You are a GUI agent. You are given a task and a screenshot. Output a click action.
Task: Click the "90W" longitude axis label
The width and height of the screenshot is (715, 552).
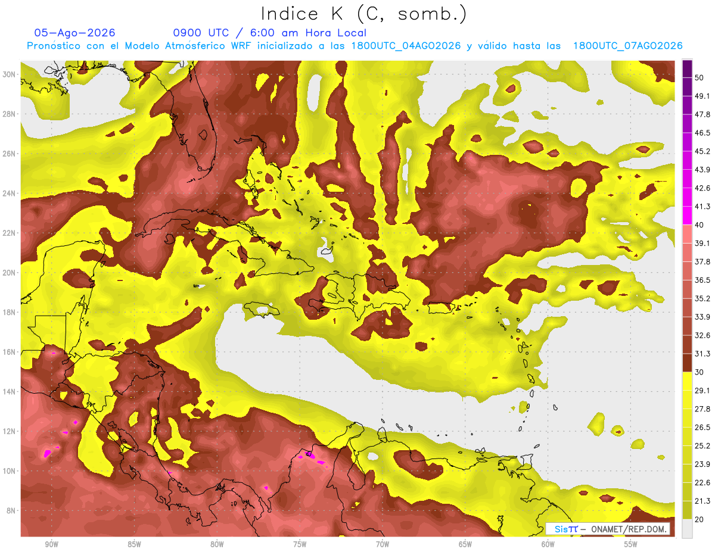tap(51, 544)
